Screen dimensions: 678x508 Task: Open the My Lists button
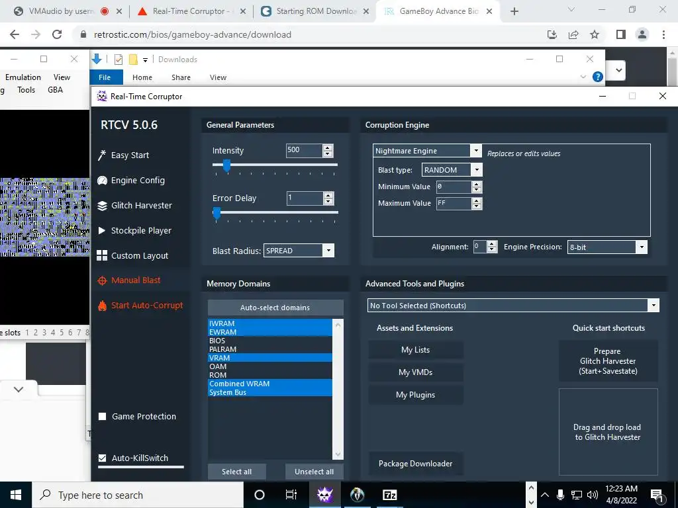416,350
